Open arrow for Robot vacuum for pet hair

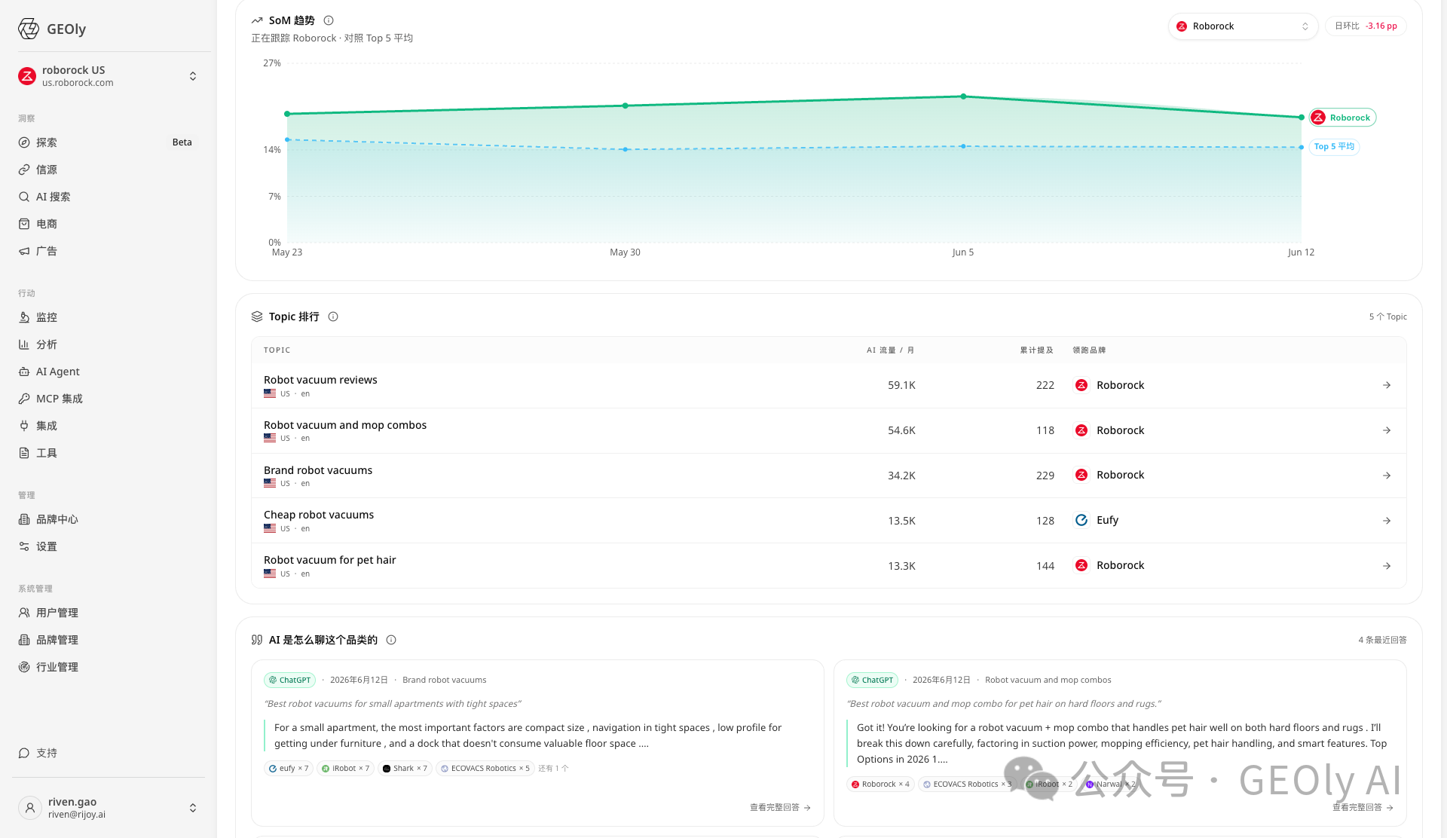(1387, 566)
